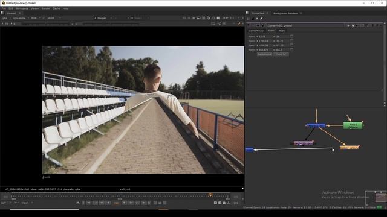Collapse the CornerPin2D_ground properties panel arrow
The width and height of the screenshot is (387, 217).
point(249,25)
